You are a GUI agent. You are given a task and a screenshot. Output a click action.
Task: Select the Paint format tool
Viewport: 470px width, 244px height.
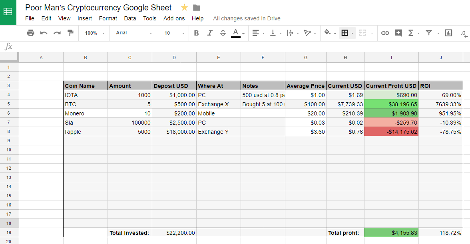click(x=70, y=33)
